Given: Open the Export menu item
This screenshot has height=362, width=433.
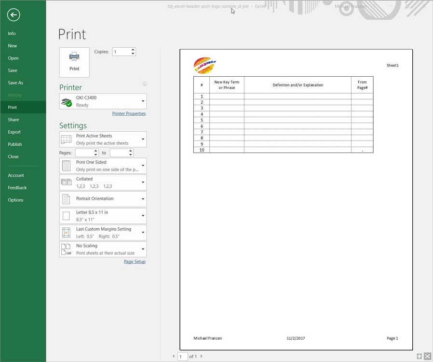Looking at the screenshot, I should click(14, 132).
